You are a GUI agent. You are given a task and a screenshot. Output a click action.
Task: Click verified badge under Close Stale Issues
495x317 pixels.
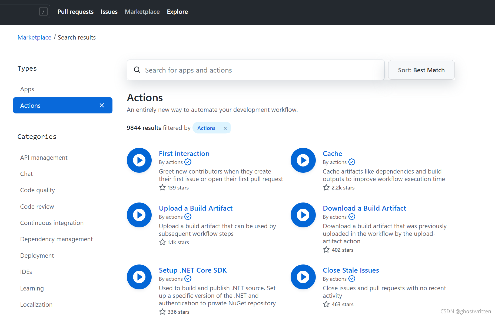352,279
